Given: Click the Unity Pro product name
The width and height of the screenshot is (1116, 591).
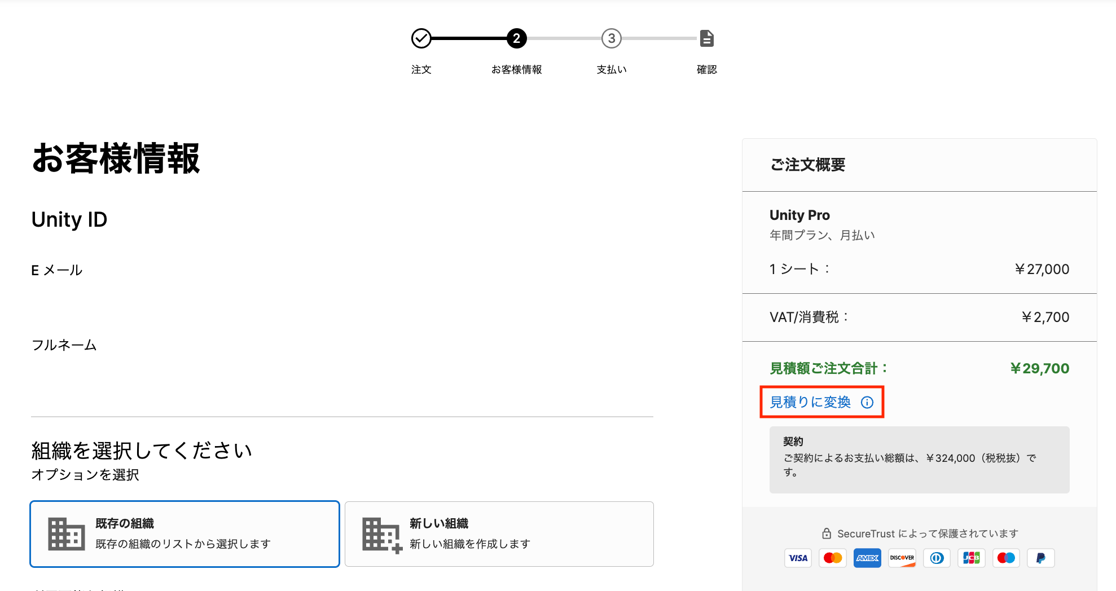Looking at the screenshot, I should (x=799, y=215).
